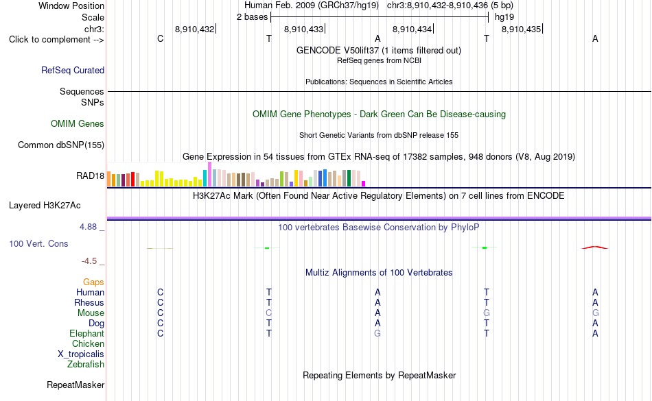The image size is (652, 401).
Task: Open the OMIM Genes track label
Action: coord(77,123)
